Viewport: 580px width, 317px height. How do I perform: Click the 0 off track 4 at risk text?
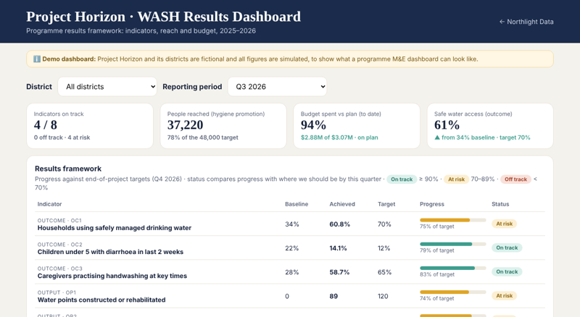click(62, 138)
